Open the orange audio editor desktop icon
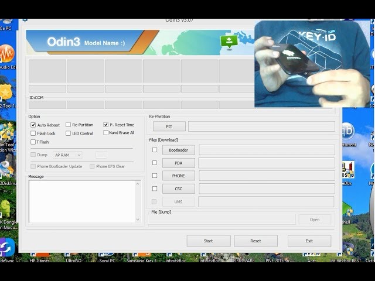This screenshot has width=375, height=281. [x=6, y=54]
